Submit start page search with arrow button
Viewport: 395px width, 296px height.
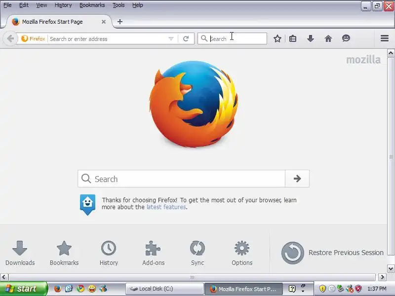click(x=297, y=179)
